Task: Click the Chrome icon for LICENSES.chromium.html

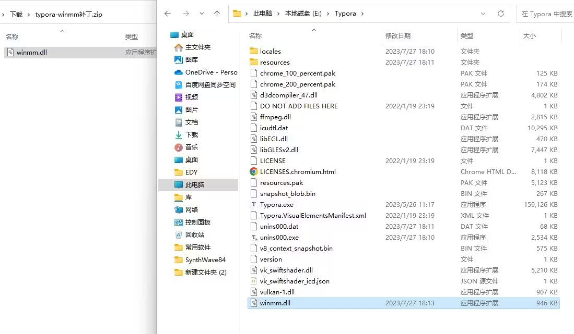Action: 254,172
